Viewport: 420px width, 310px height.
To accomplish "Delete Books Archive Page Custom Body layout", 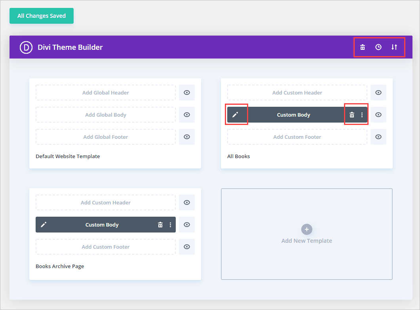I will [x=160, y=225].
